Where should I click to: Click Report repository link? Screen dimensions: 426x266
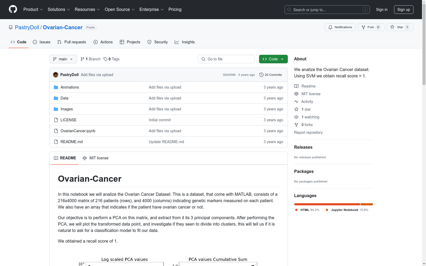(x=308, y=132)
